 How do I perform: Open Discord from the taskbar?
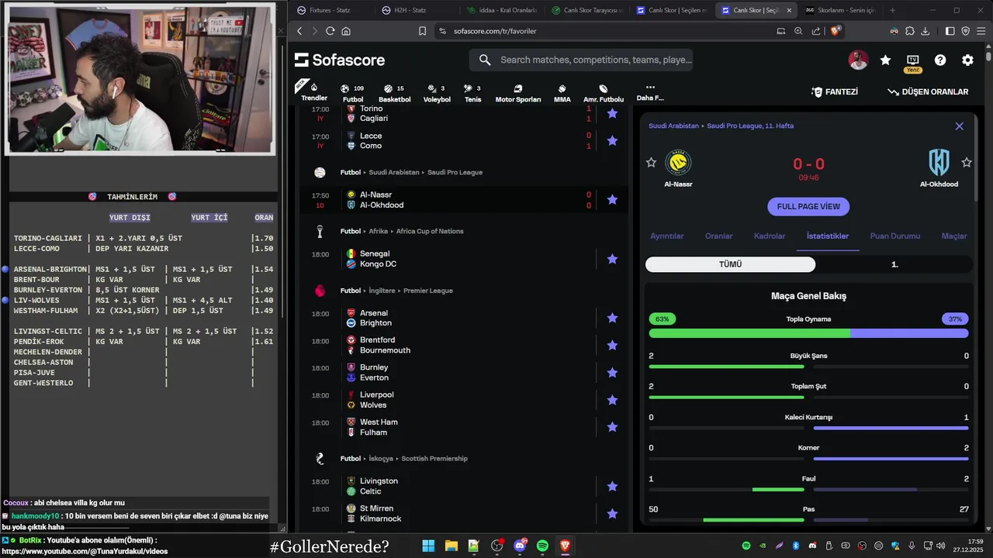(520, 546)
